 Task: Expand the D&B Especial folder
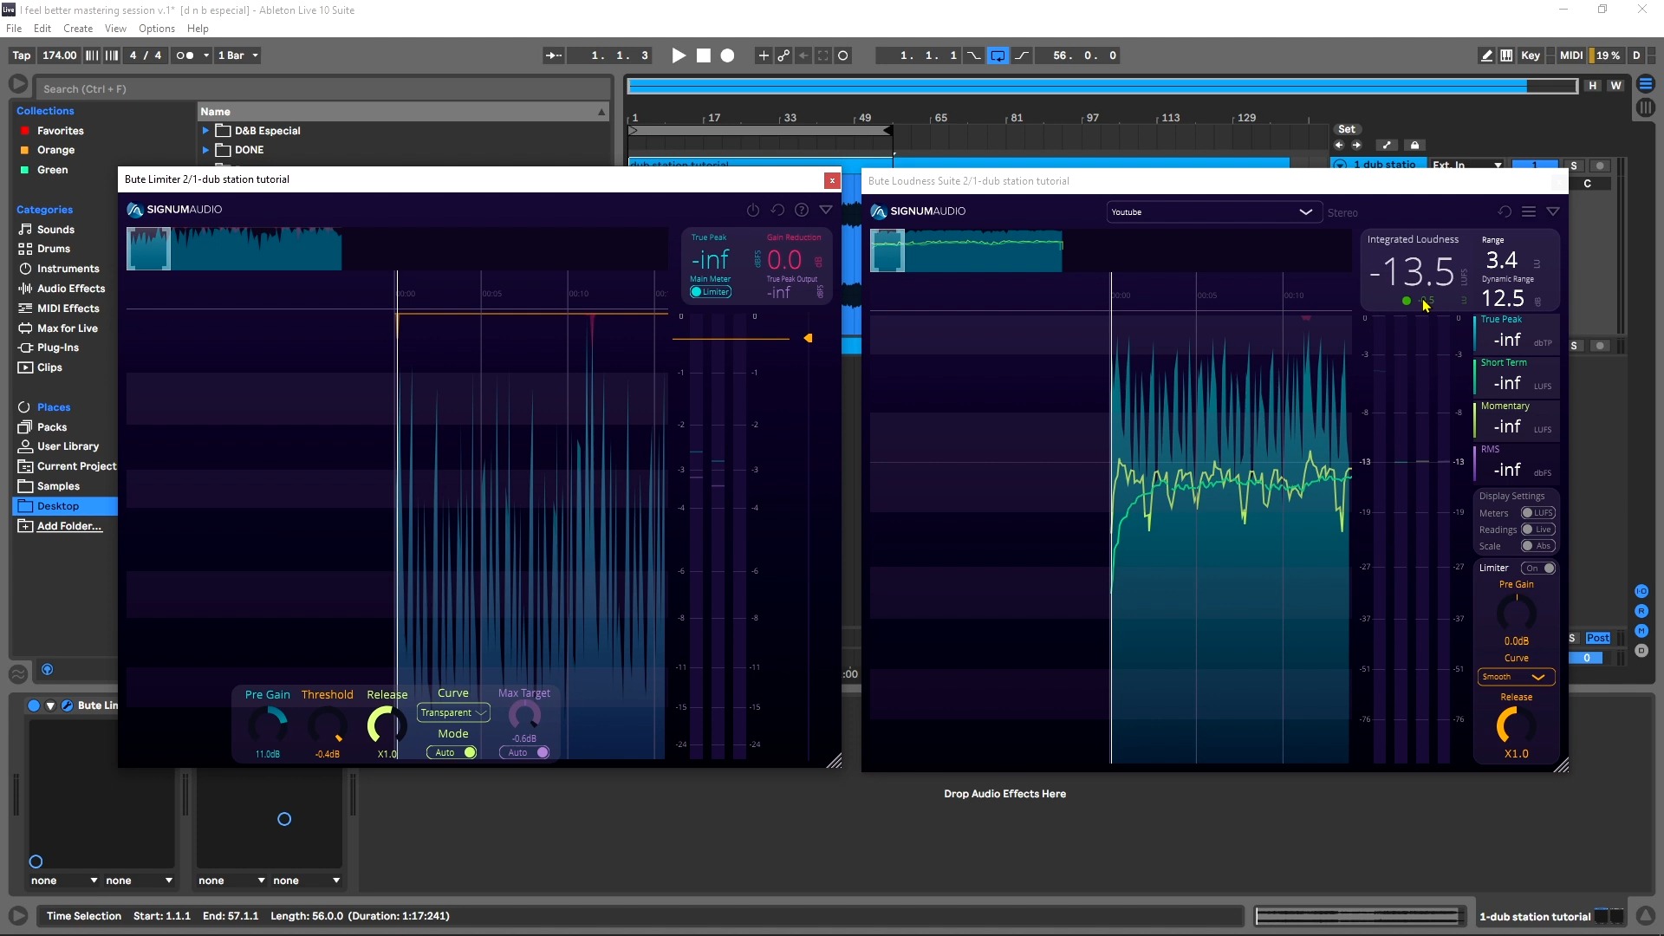pyautogui.click(x=206, y=131)
